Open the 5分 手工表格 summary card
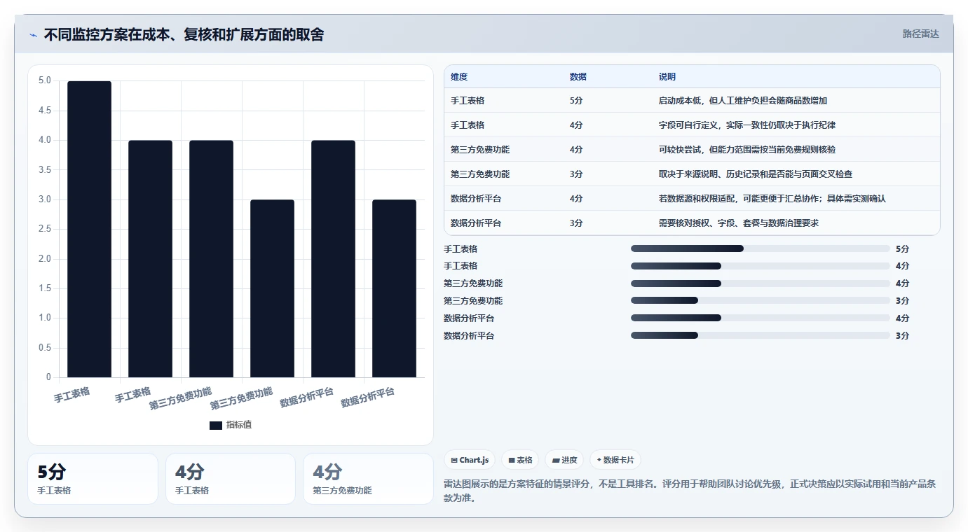 [x=93, y=479]
